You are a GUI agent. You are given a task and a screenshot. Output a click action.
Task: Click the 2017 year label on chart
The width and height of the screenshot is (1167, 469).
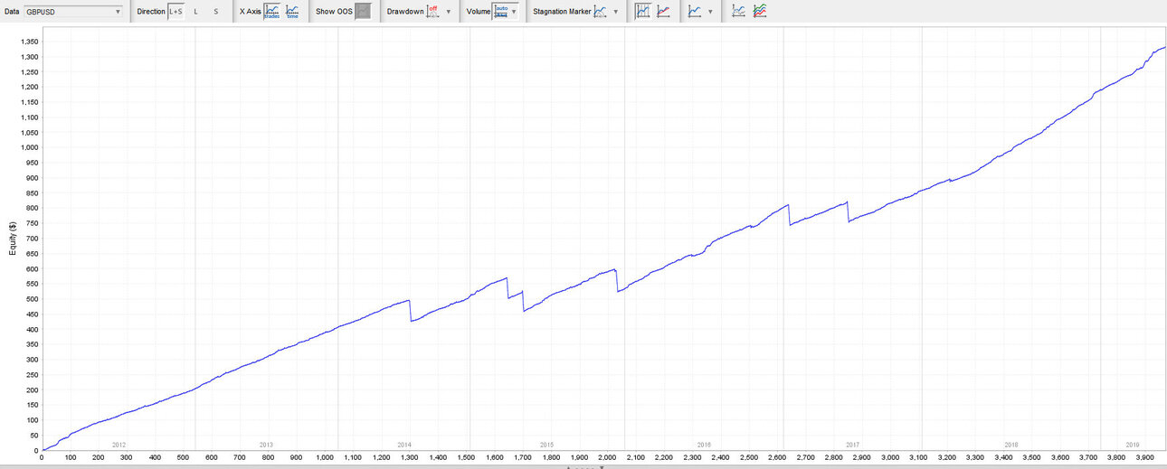[x=852, y=446]
